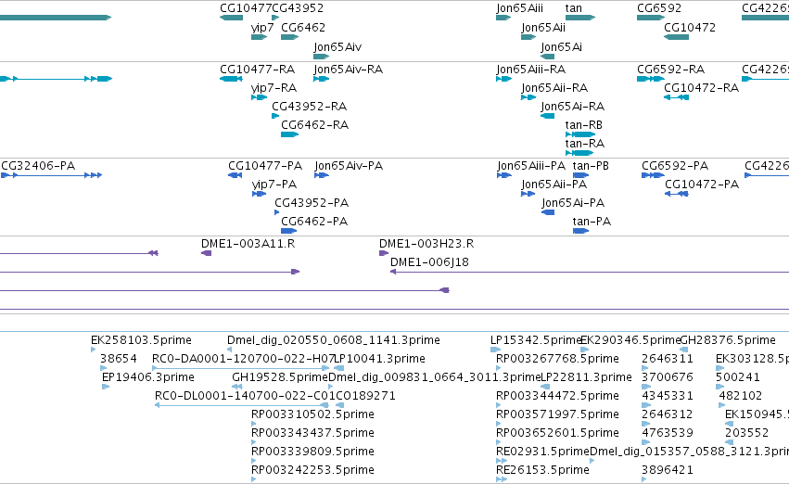Open the CG10472 gene label

click(x=690, y=28)
